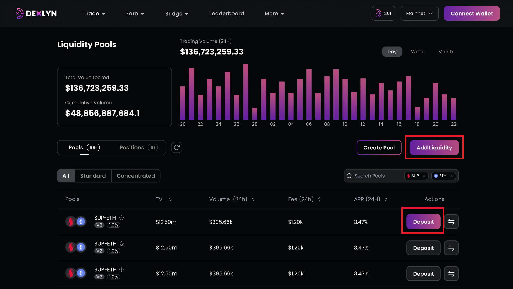Open the Bridge dropdown menu
This screenshot has width=513, height=289.
pyautogui.click(x=176, y=13)
